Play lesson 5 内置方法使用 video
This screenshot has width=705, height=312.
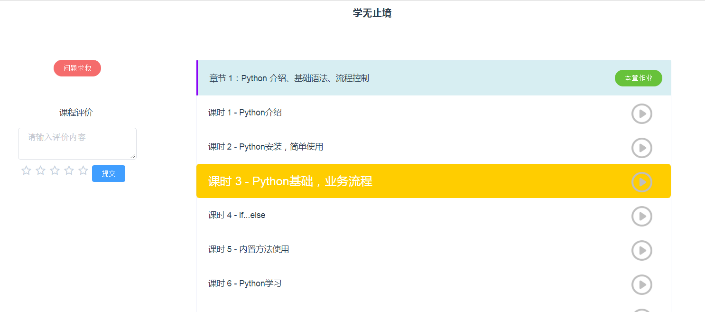[641, 250]
